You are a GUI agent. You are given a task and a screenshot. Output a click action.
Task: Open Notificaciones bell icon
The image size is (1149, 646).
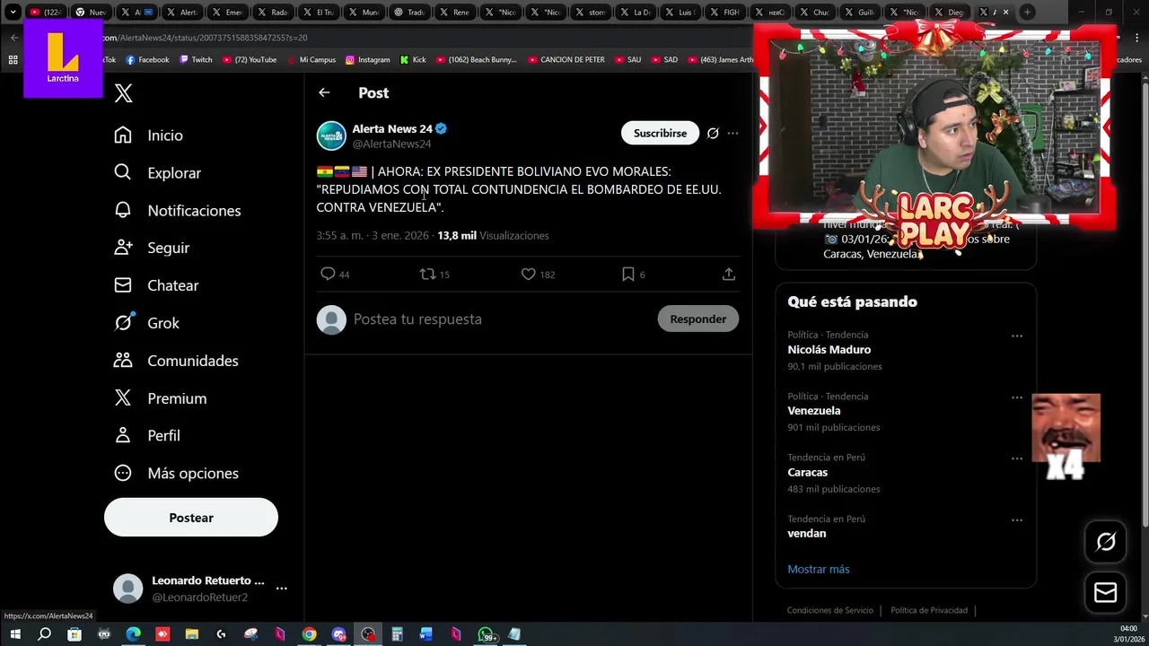(123, 210)
